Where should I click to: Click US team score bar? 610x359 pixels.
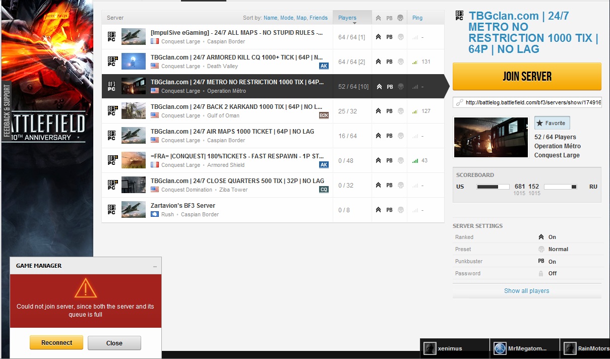[494, 187]
